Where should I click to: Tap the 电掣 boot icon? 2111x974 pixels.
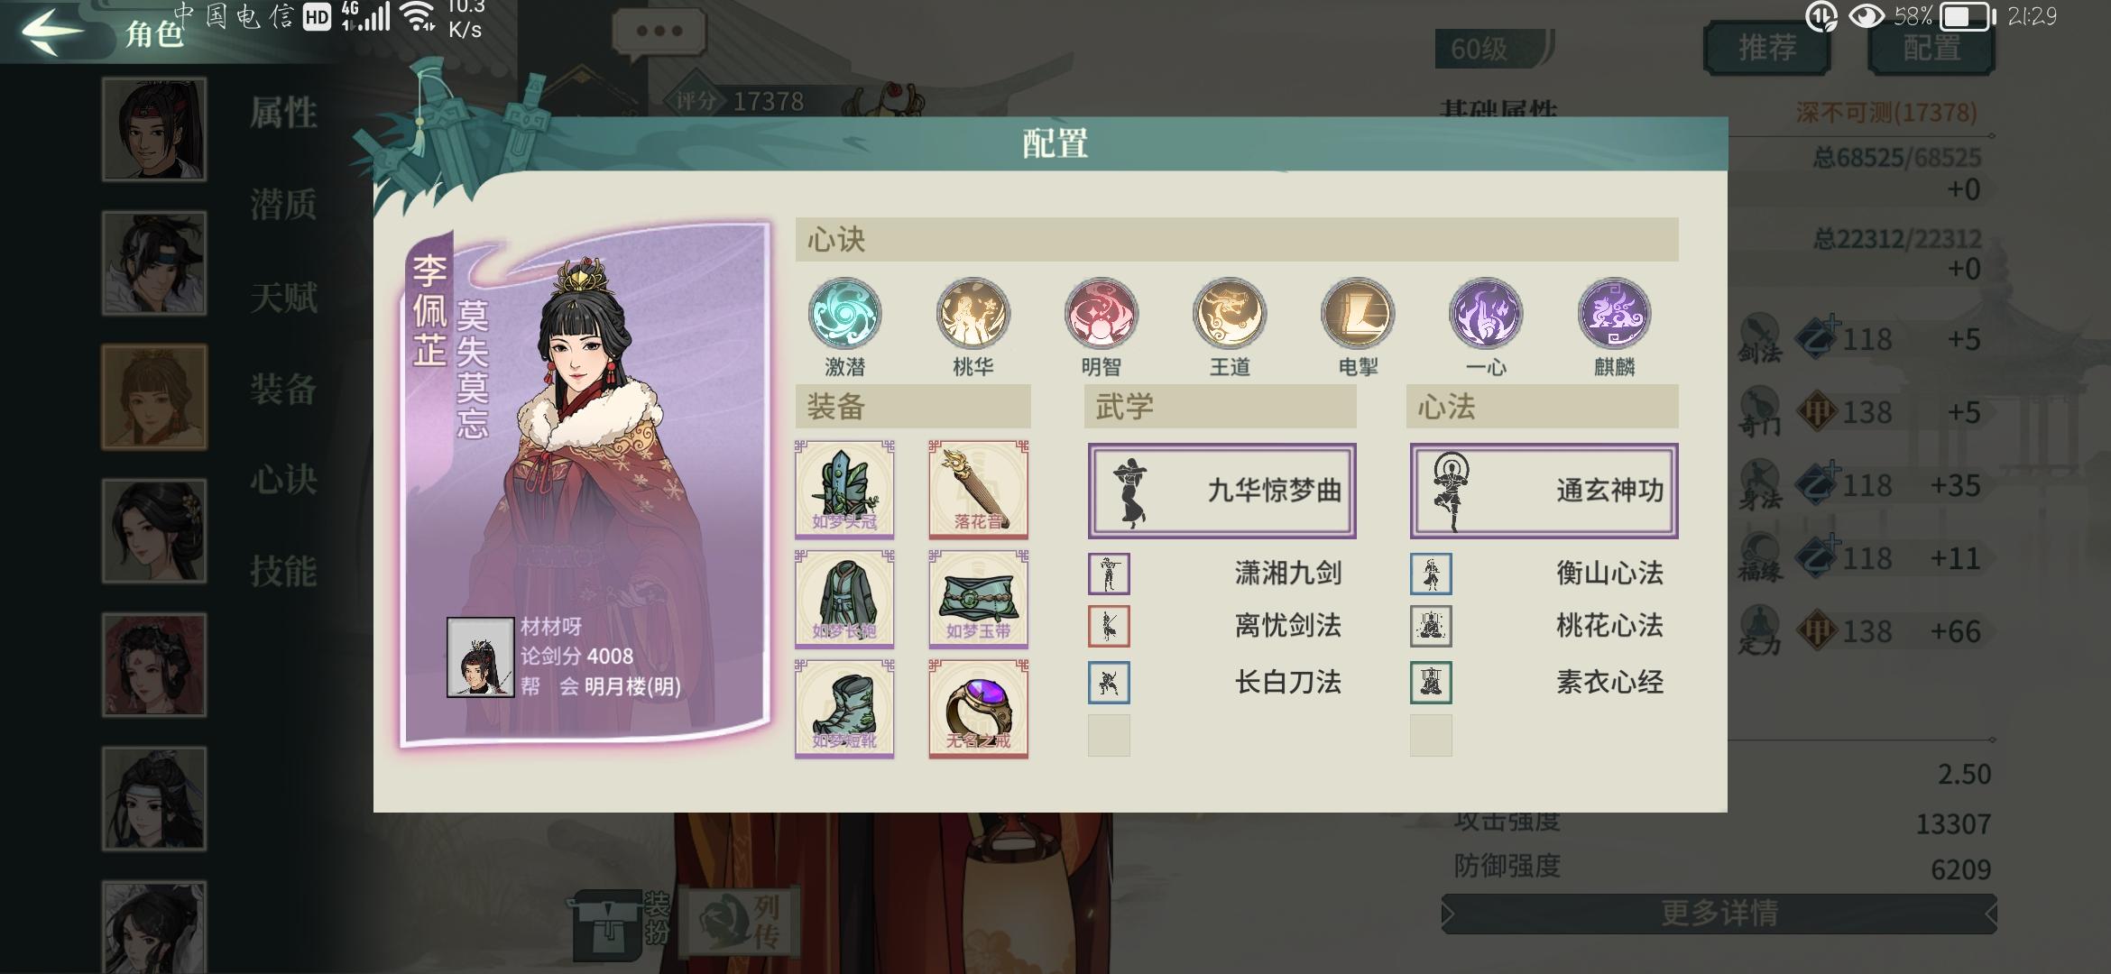click(x=1358, y=314)
